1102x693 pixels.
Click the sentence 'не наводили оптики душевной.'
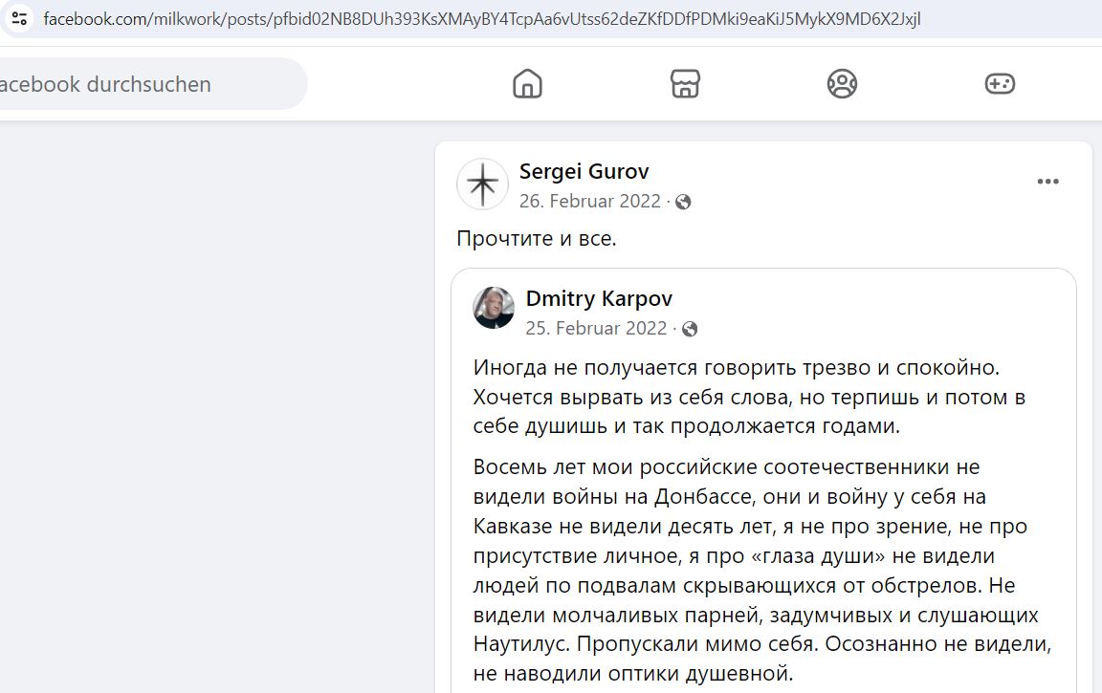tap(633, 673)
